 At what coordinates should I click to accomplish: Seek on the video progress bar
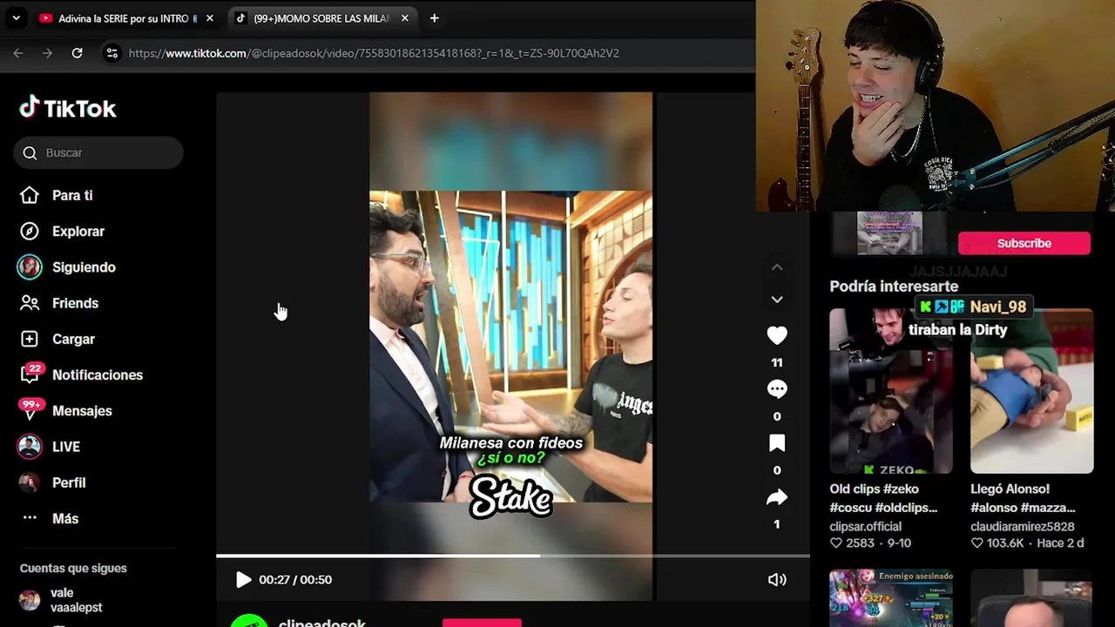point(513,556)
